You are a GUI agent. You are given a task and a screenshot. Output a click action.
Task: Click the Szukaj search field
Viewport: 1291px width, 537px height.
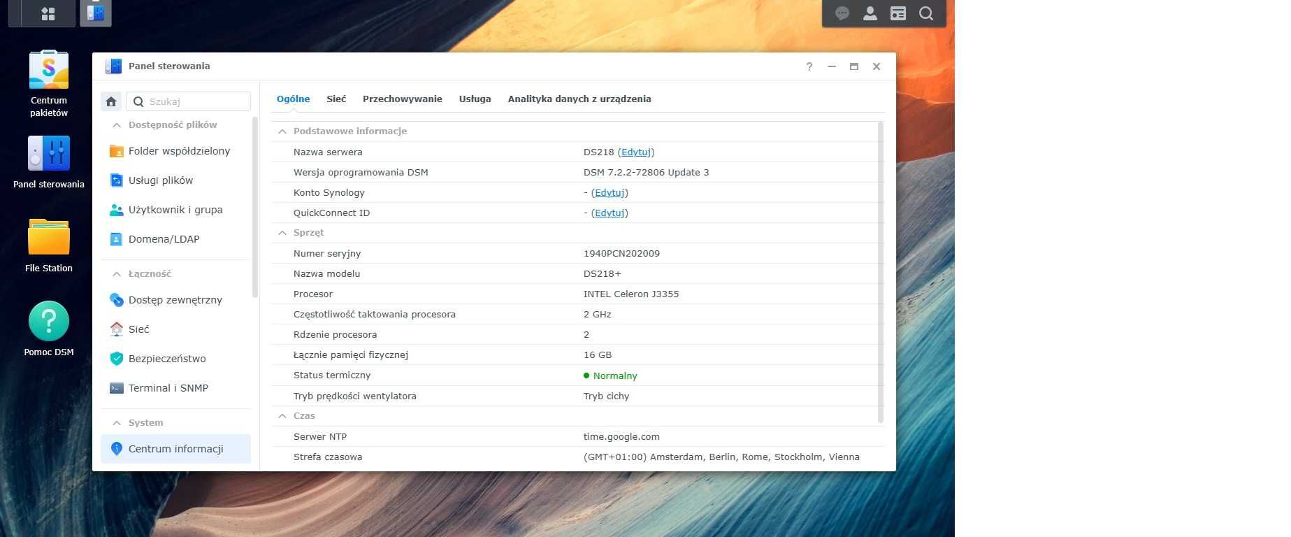point(189,101)
